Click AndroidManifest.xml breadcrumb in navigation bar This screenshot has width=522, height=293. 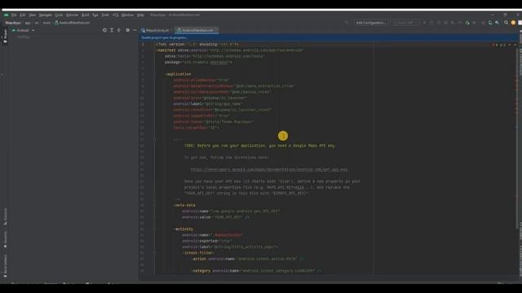tap(73, 23)
